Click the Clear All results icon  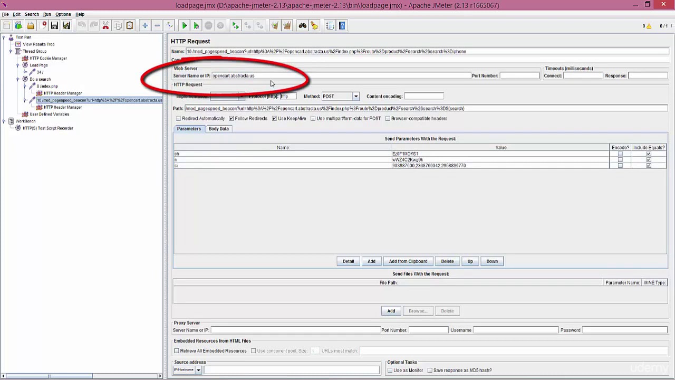(x=287, y=25)
